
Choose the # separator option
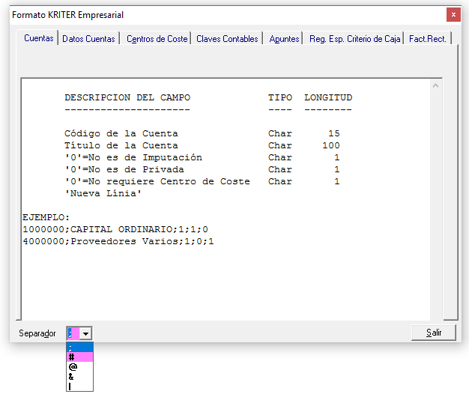tap(79, 357)
